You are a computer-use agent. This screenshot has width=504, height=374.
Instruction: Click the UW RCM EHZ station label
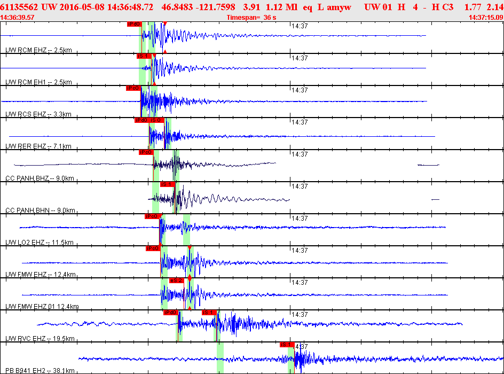click(38, 50)
